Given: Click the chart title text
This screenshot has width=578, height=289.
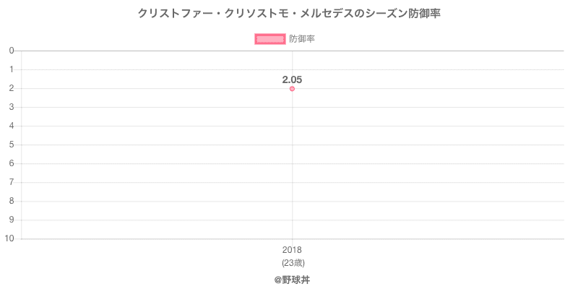Looking at the screenshot, I should pos(289,14).
